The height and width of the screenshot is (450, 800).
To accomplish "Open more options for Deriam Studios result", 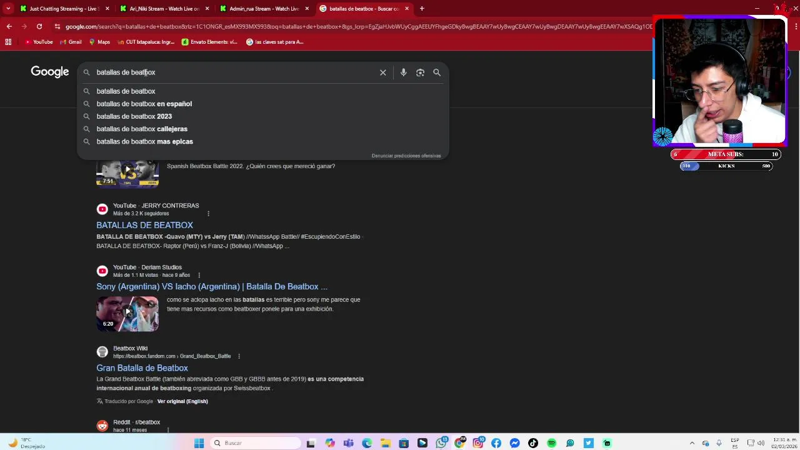I will click(199, 275).
